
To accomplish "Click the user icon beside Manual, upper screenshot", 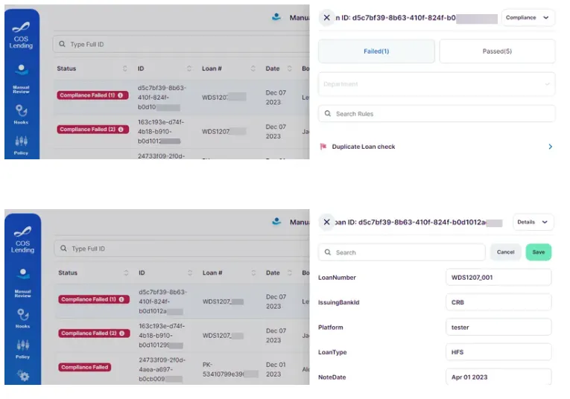I will pyautogui.click(x=276, y=16).
